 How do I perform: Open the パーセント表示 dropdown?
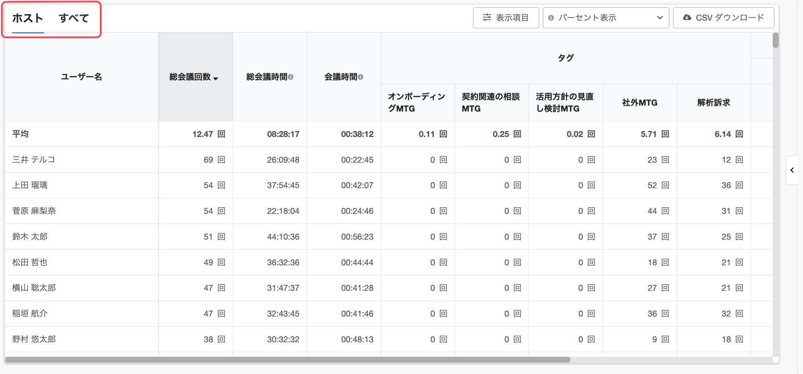606,18
